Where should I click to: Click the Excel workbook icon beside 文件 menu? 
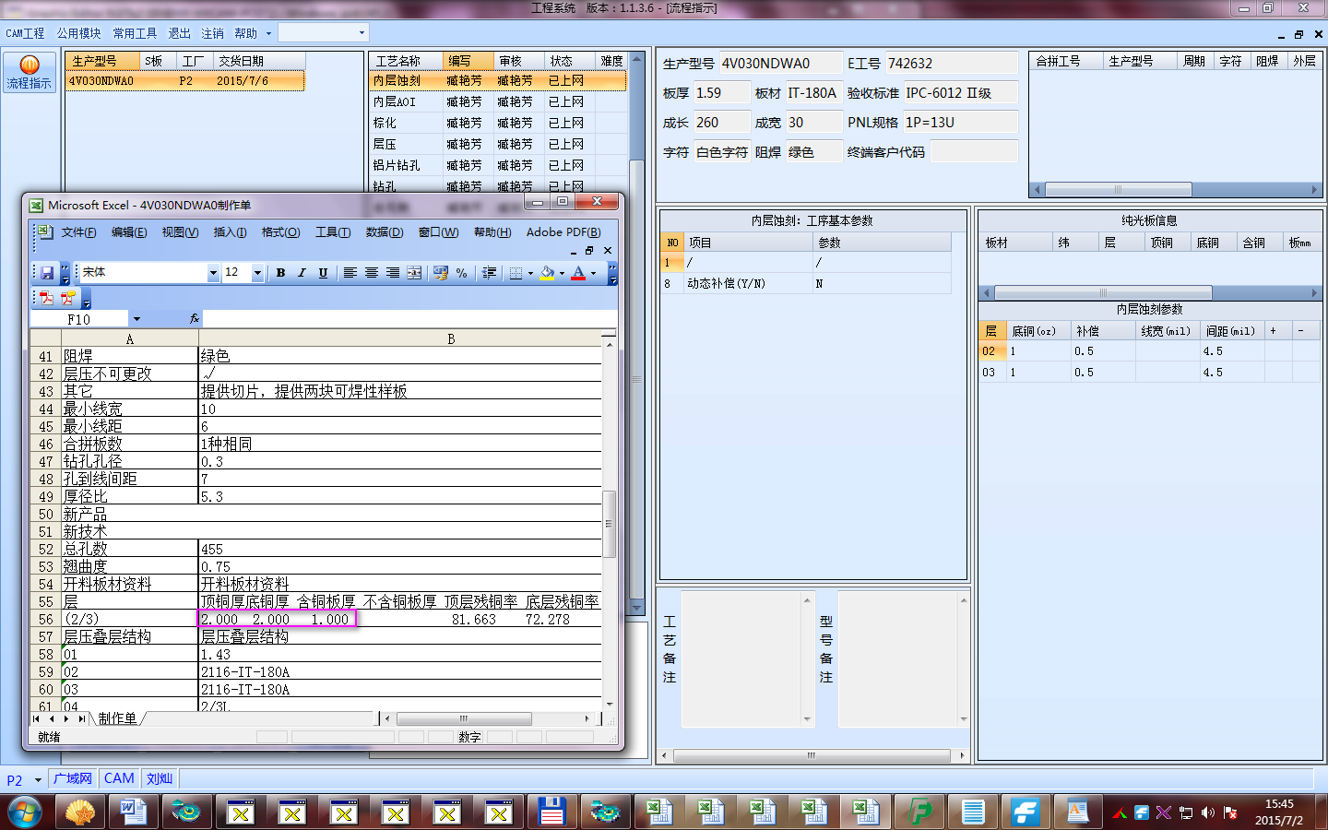coord(44,232)
